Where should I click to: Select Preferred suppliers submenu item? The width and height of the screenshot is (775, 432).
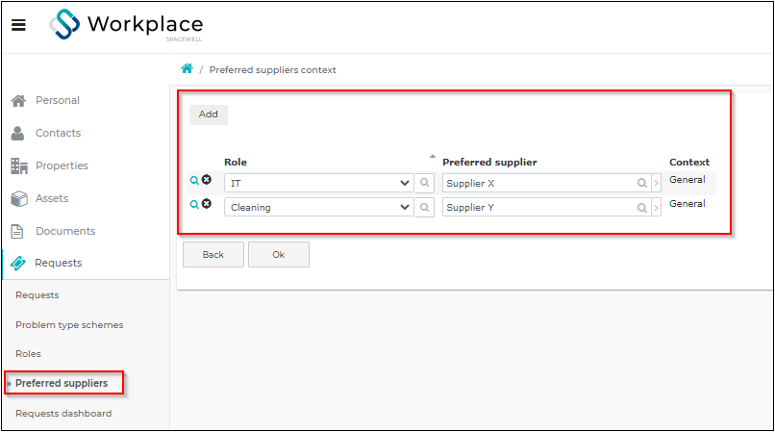[x=62, y=384]
